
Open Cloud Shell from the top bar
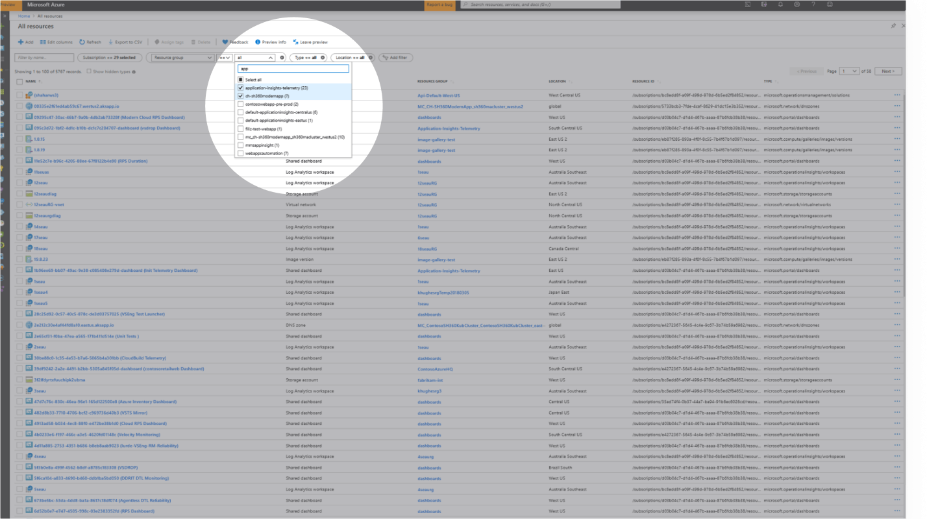point(748,5)
